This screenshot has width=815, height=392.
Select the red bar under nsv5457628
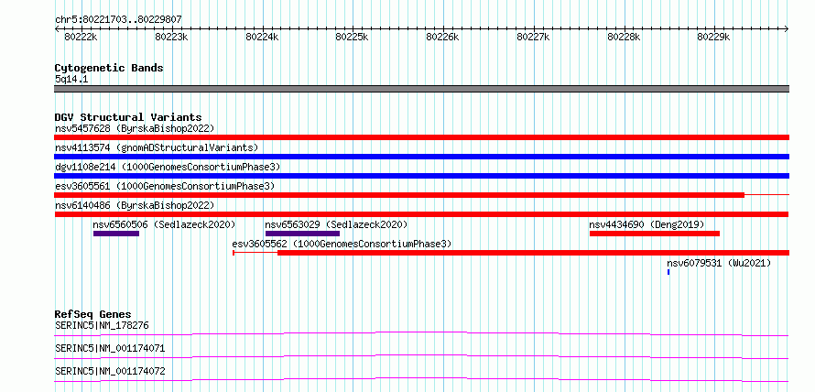coord(421,137)
